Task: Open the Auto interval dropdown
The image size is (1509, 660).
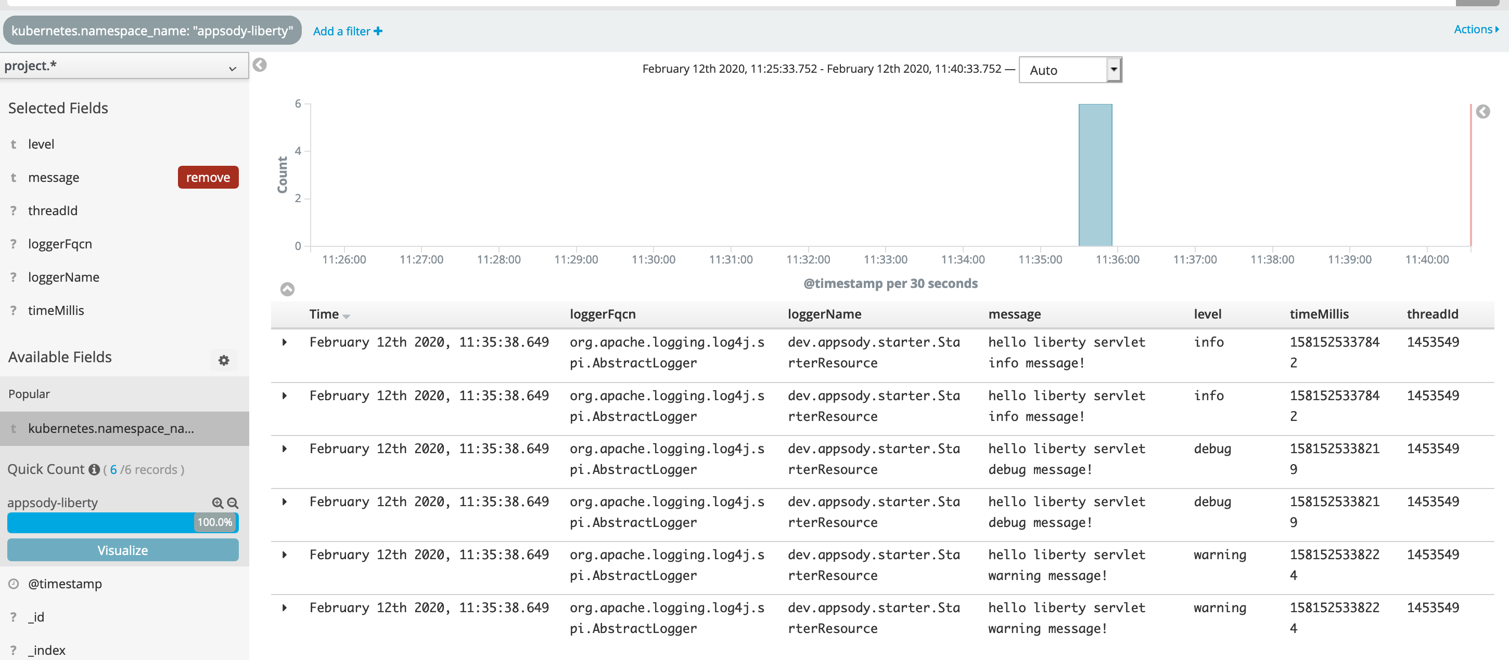Action: tap(1070, 70)
